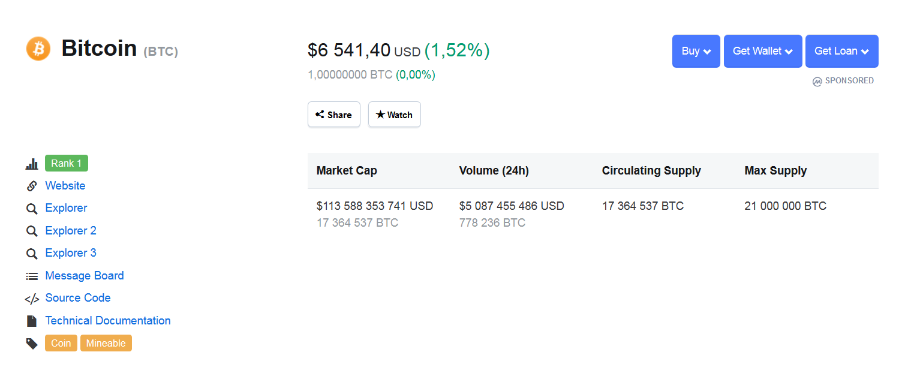Screen dimensions: 914x373
Task: Click the document icon beside Technical Documentation
Action: coord(32,321)
